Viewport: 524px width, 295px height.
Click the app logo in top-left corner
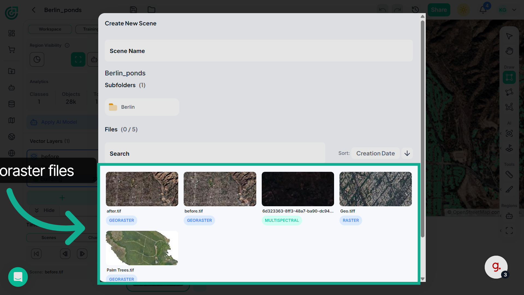click(x=11, y=13)
